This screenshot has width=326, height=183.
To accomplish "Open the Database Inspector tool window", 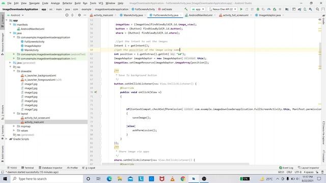I will coord(50,168).
